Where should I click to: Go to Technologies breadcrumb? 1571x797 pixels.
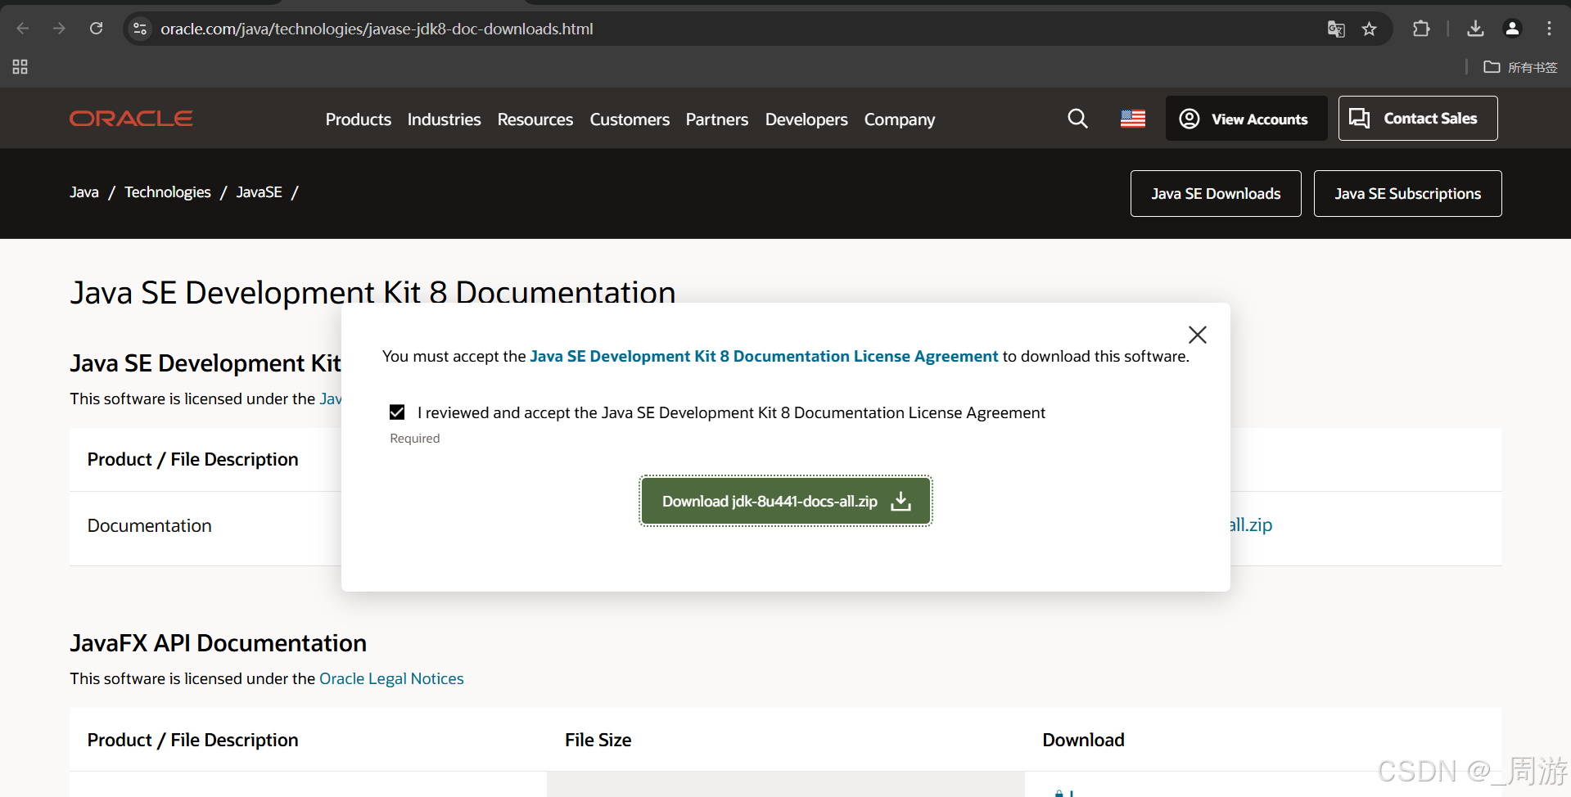point(168,192)
